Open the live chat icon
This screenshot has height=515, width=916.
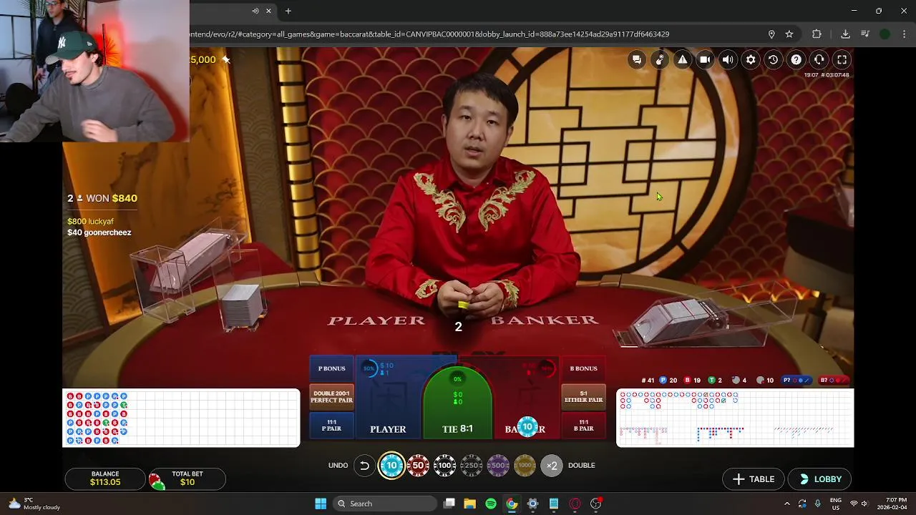pos(637,60)
